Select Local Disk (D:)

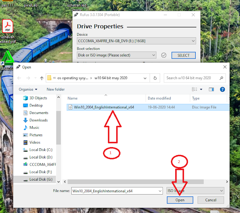[x=41, y=157]
